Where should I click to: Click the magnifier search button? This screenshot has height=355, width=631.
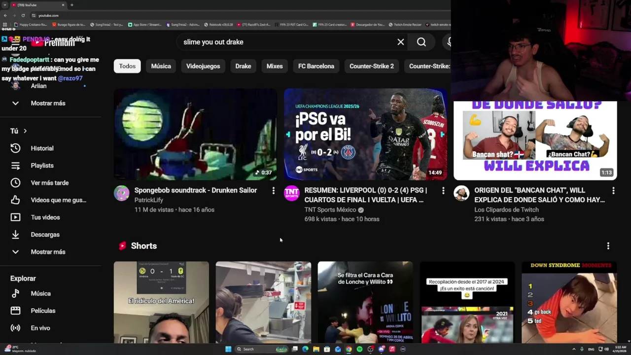pyautogui.click(x=421, y=42)
